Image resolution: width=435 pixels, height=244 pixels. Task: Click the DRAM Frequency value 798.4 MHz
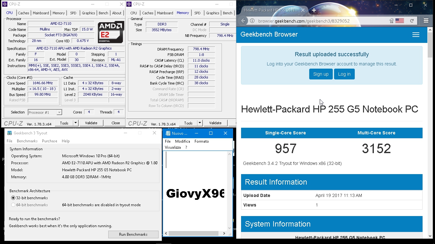[x=201, y=49]
